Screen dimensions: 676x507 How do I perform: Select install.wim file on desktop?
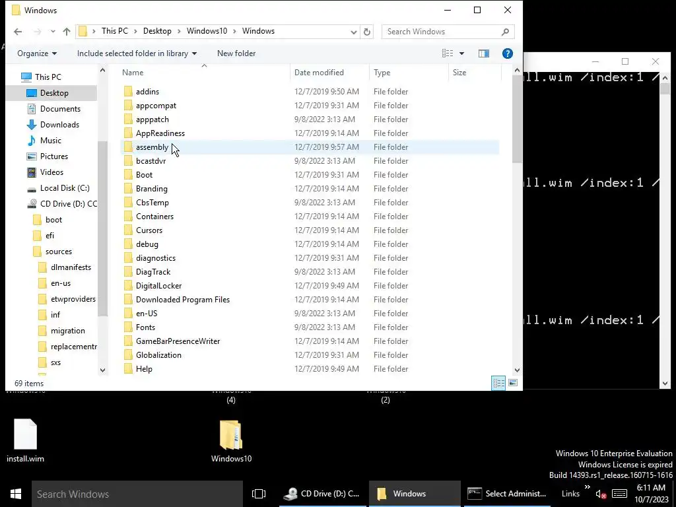coord(26,440)
